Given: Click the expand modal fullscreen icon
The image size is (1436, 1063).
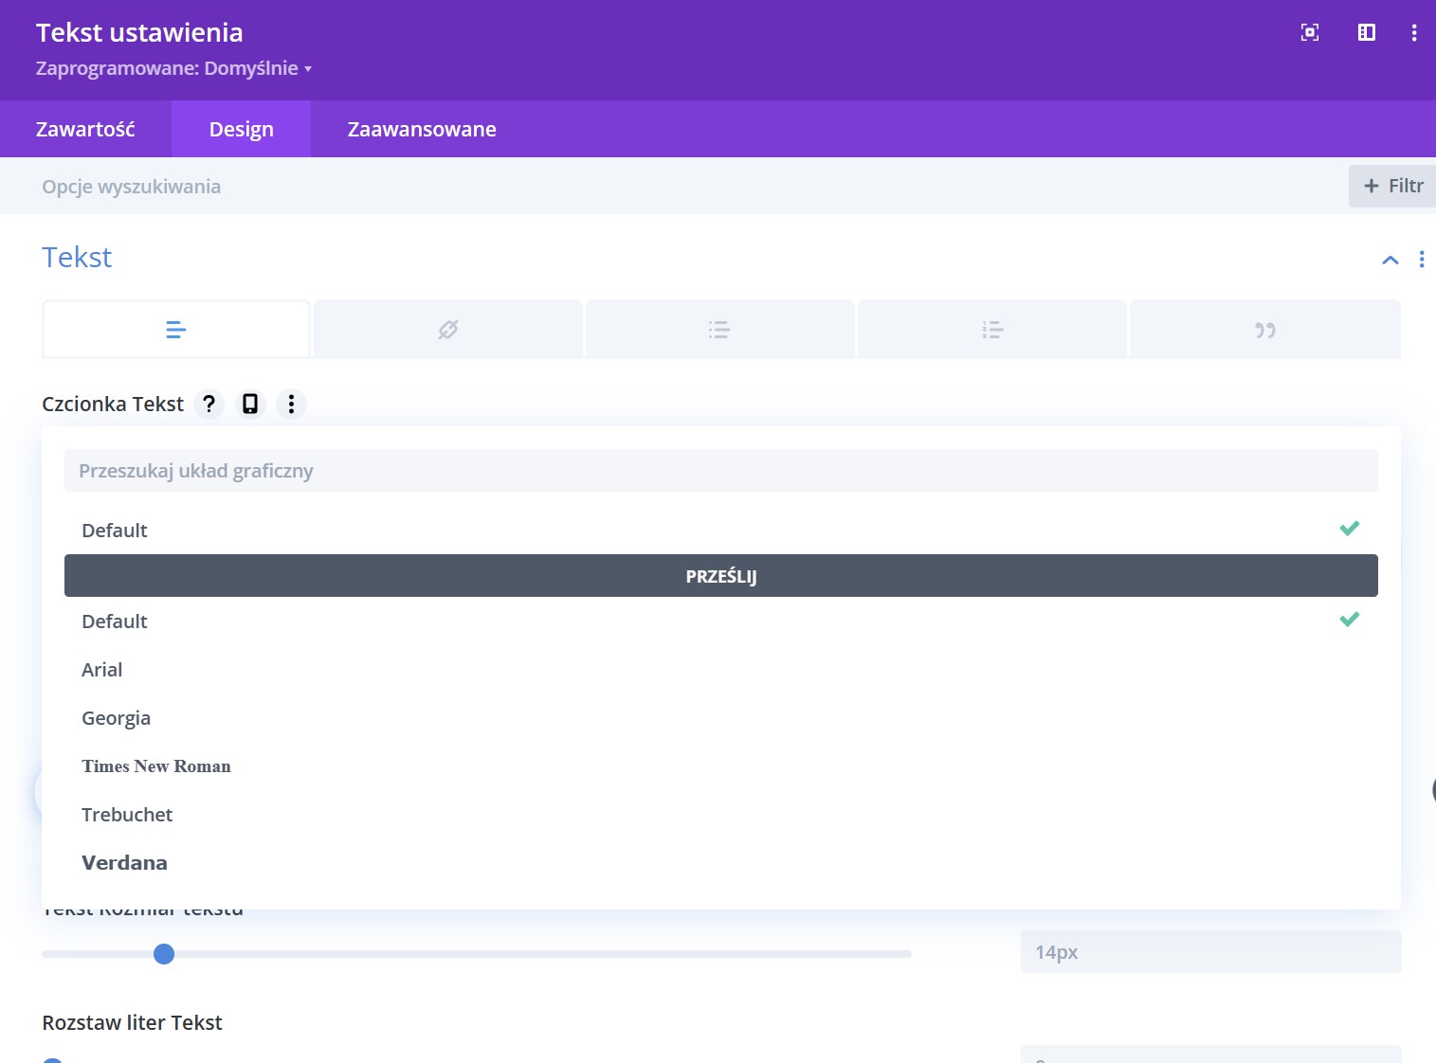Looking at the screenshot, I should point(1310,32).
